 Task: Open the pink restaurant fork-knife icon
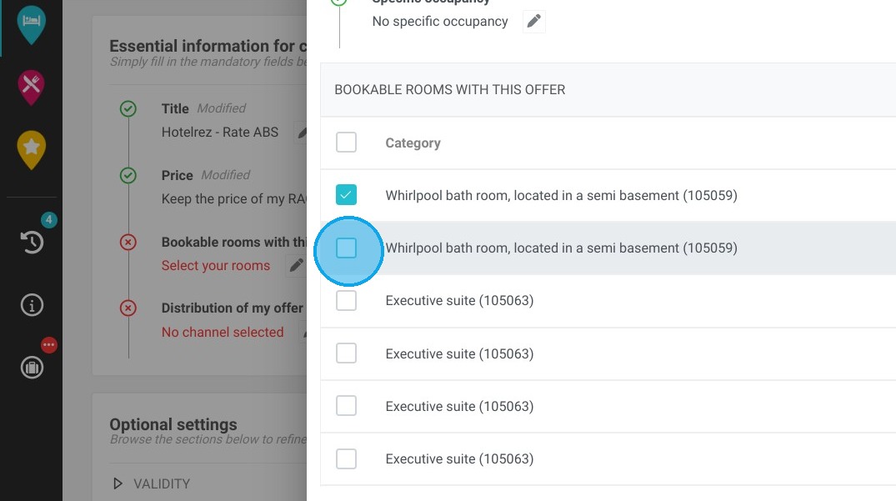coord(31,87)
